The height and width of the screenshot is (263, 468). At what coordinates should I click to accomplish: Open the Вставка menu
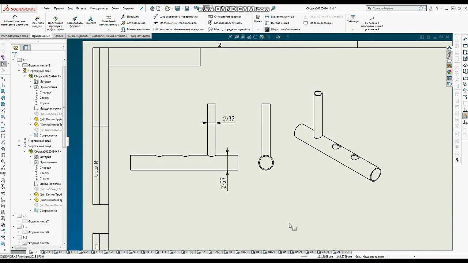(82, 8)
